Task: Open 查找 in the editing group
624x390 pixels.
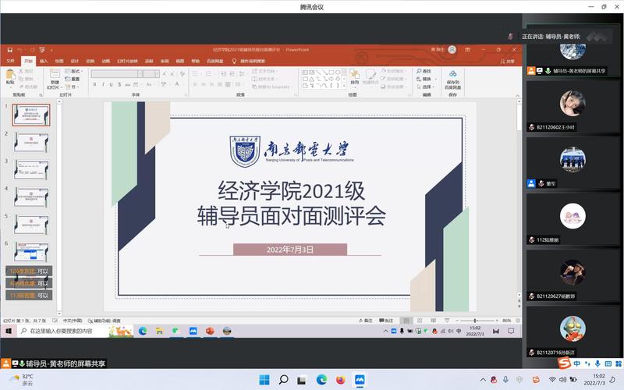Action: tap(425, 70)
